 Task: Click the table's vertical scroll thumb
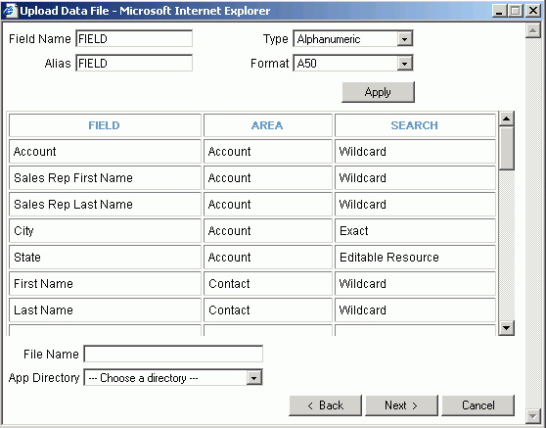506,149
